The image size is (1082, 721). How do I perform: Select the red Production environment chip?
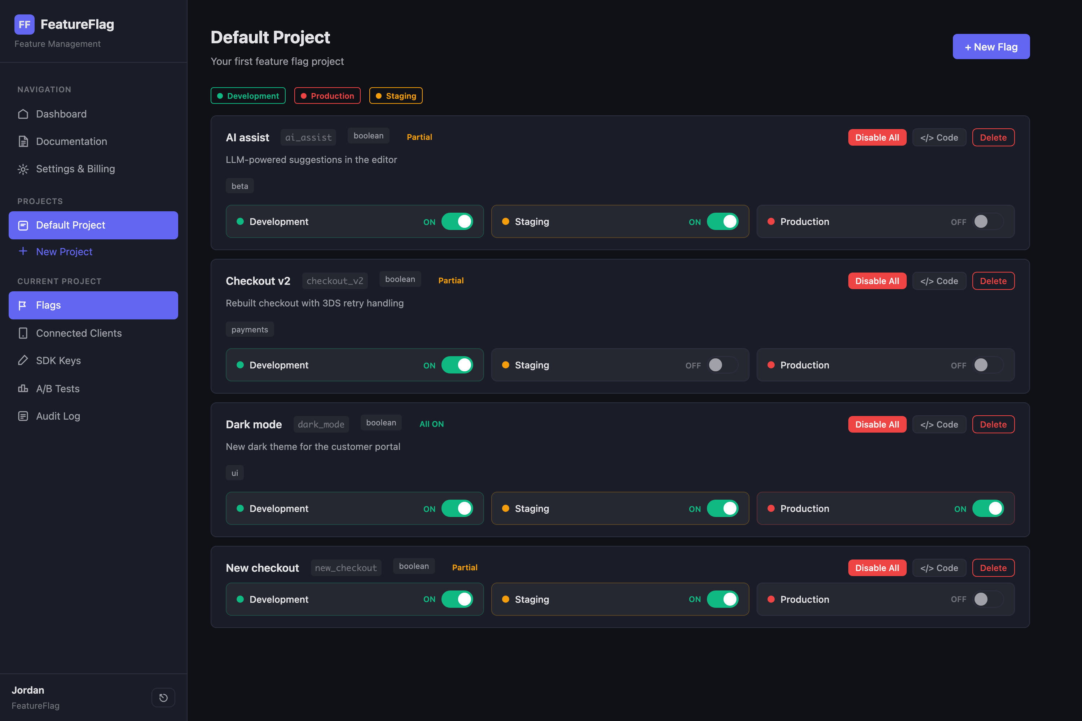[327, 96]
